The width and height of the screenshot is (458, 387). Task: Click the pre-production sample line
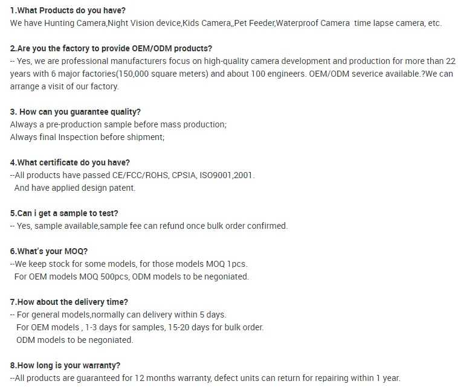(x=118, y=124)
